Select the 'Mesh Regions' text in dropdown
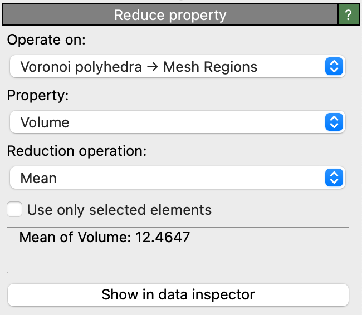The image size is (362, 315). click(x=210, y=67)
